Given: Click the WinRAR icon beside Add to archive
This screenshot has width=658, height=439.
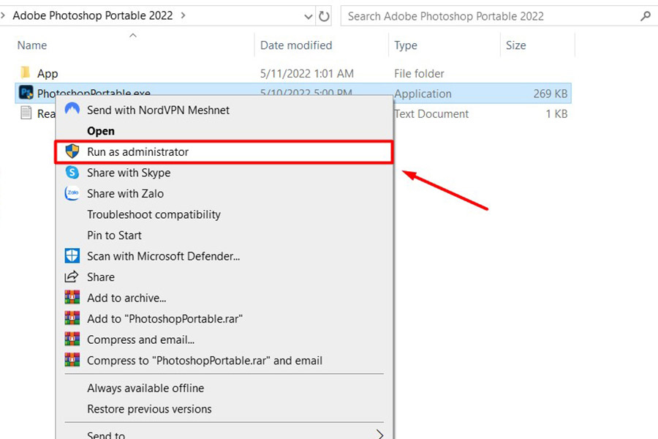Looking at the screenshot, I should pyautogui.click(x=72, y=298).
